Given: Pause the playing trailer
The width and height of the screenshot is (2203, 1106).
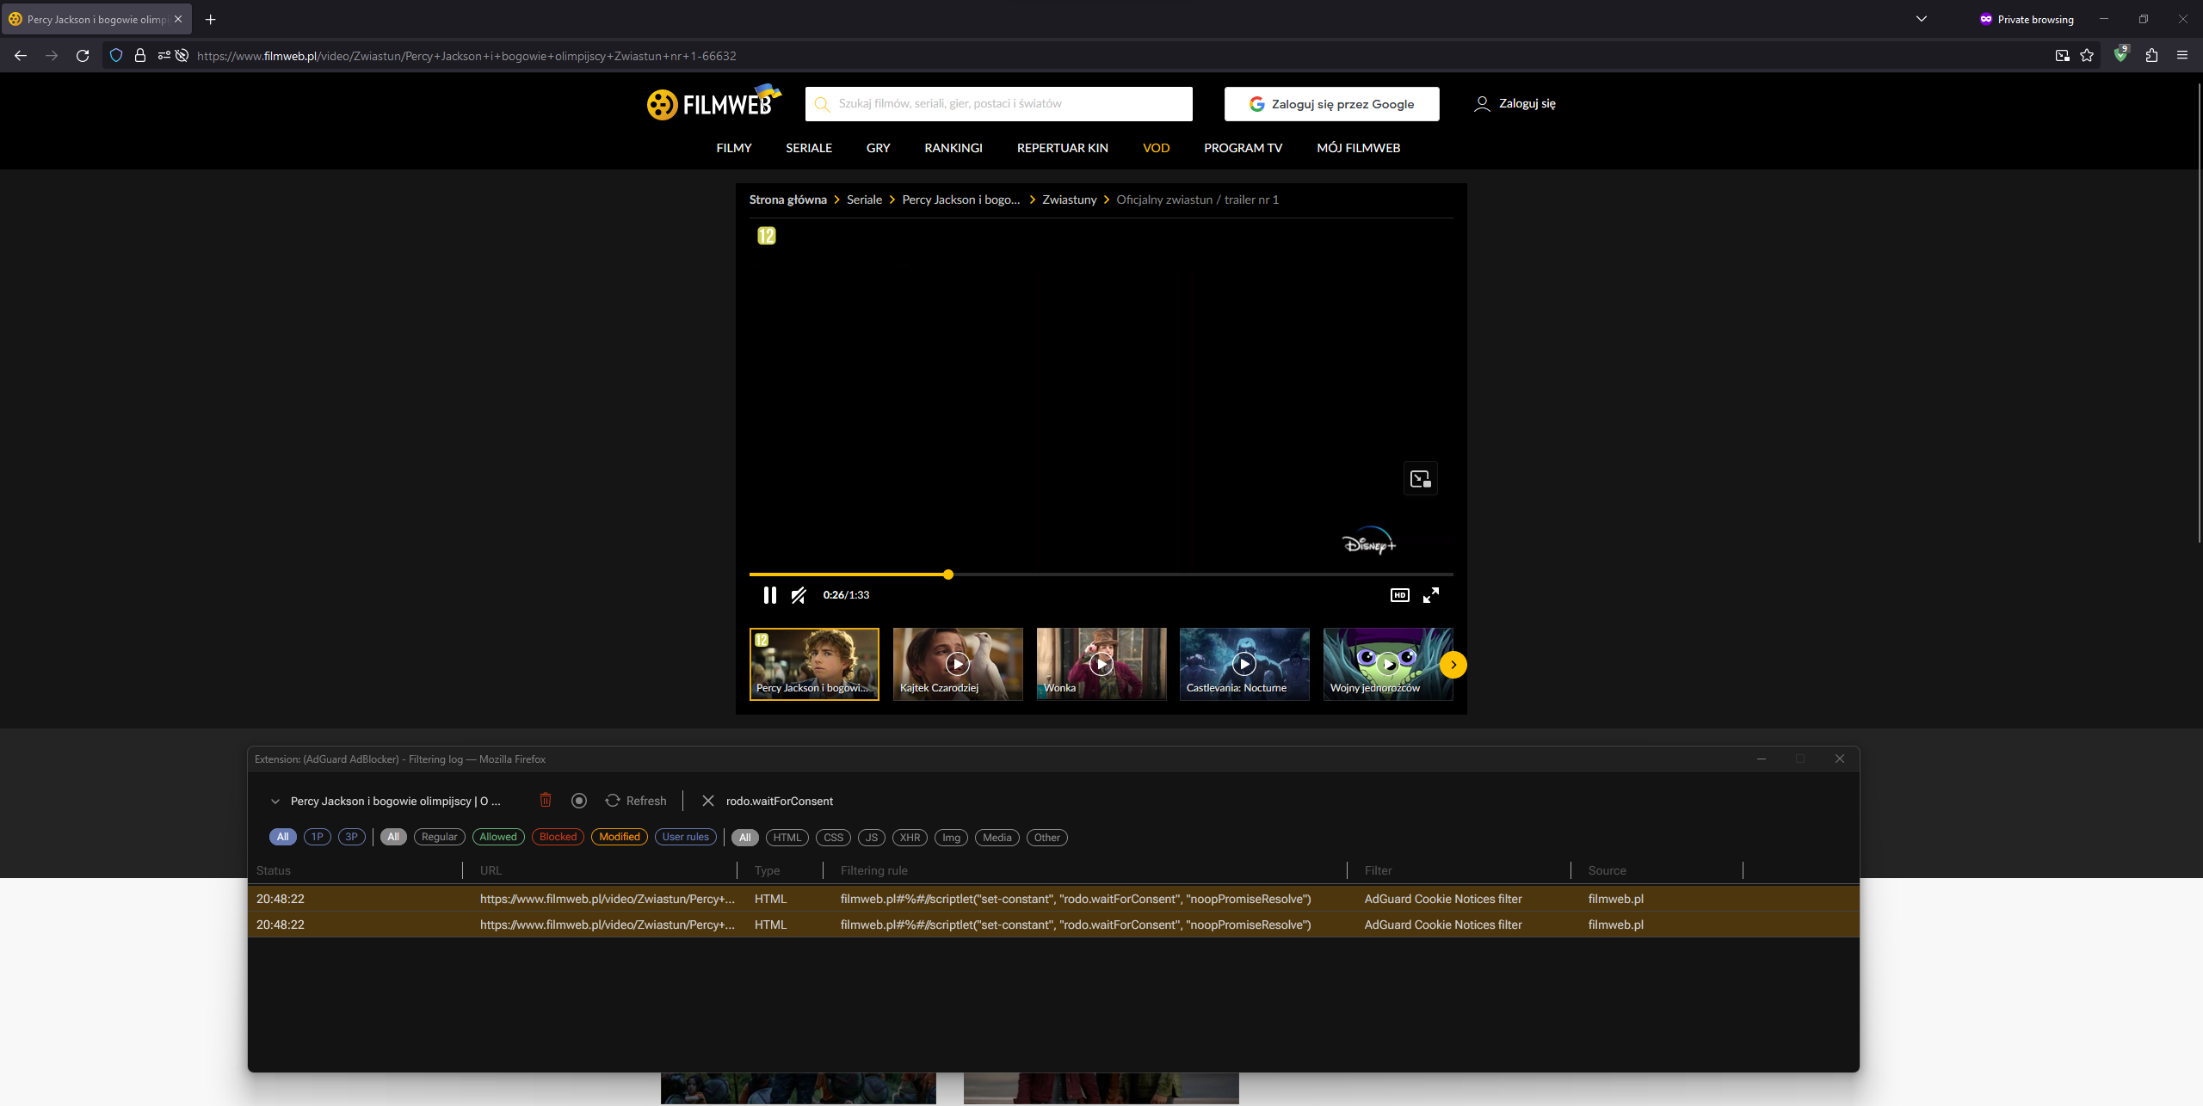Looking at the screenshot, I should coord(769,594).
